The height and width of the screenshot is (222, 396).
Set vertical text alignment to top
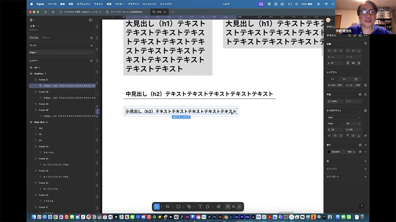(x=348, y=136)
